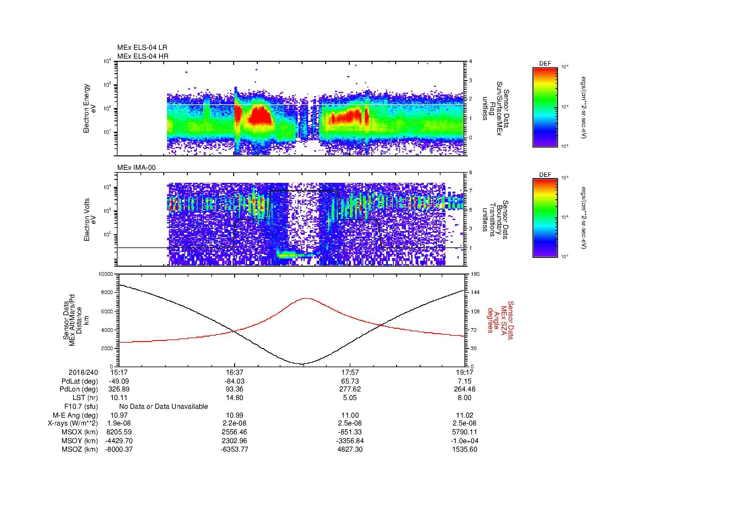Click the PdLat value '-84.03'

coord(234,381)
